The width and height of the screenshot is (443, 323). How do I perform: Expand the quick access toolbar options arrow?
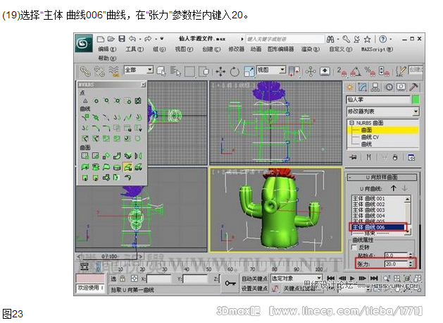point(162,39)
